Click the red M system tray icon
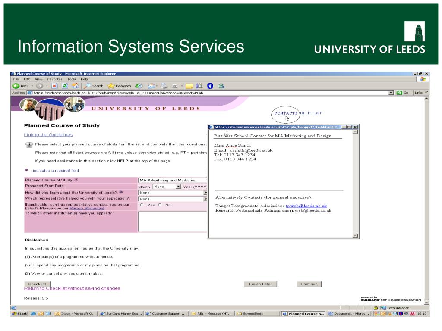The height and width of the screenshot is (331, 442). (x=412, y=314)
